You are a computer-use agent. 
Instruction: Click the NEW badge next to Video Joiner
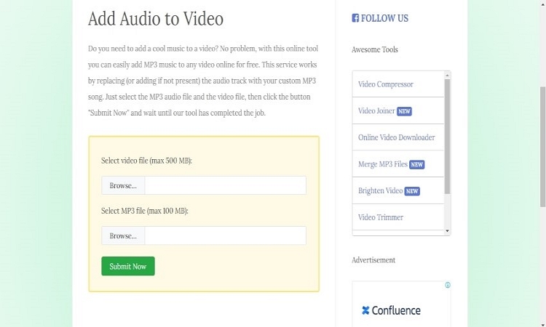coord(404,111)
